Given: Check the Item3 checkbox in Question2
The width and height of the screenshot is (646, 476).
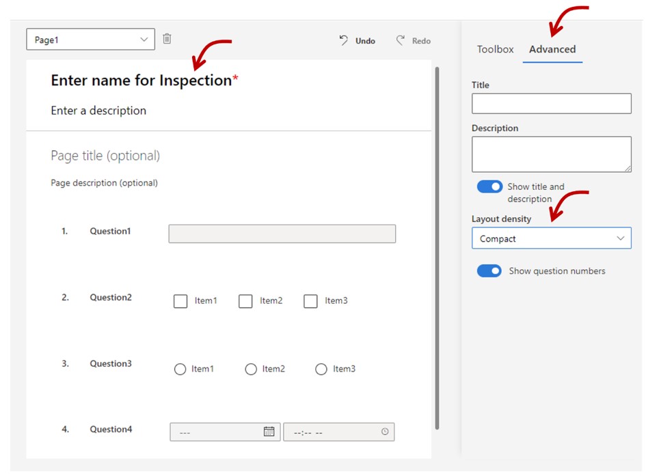Looking at the screenshot, I should (x=311, y=300).
